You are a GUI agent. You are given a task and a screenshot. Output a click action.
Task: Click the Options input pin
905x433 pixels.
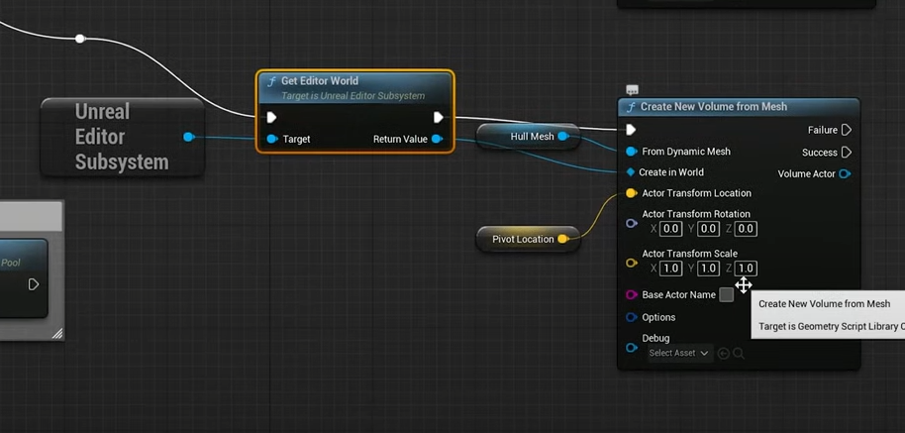point(632,317)
